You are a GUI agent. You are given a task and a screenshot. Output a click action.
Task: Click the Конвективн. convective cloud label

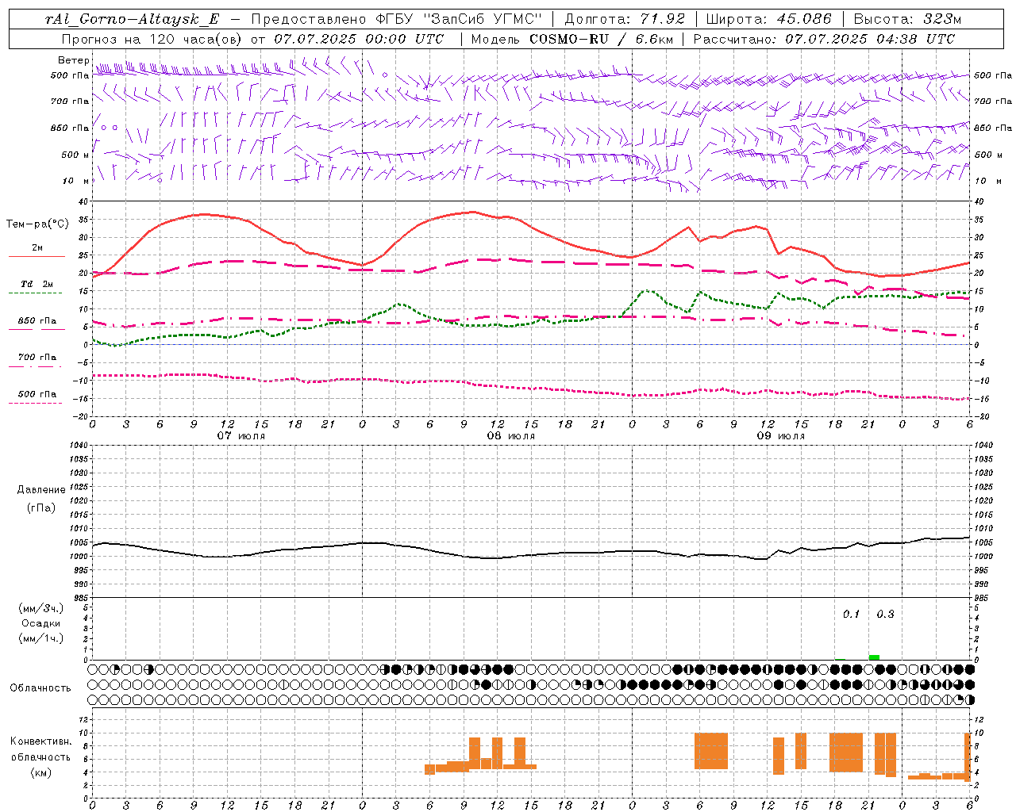click(x=41, y=741)
